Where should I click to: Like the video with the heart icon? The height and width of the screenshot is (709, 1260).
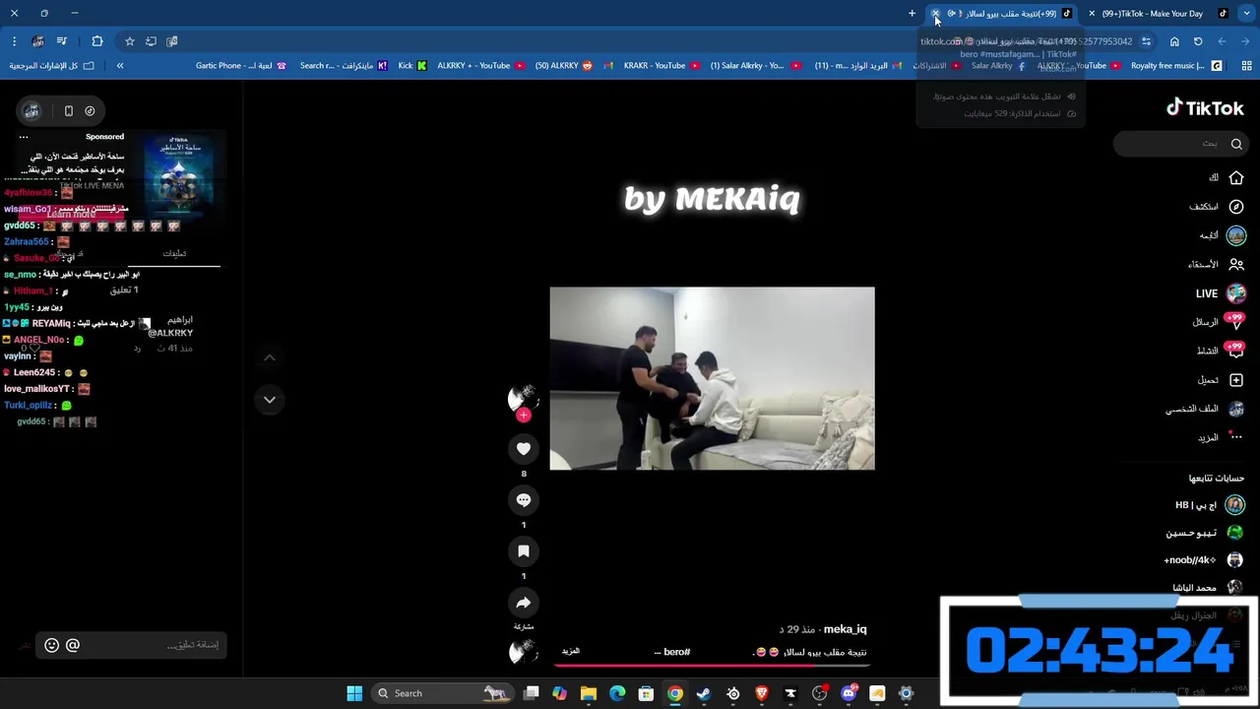[524, 449]
